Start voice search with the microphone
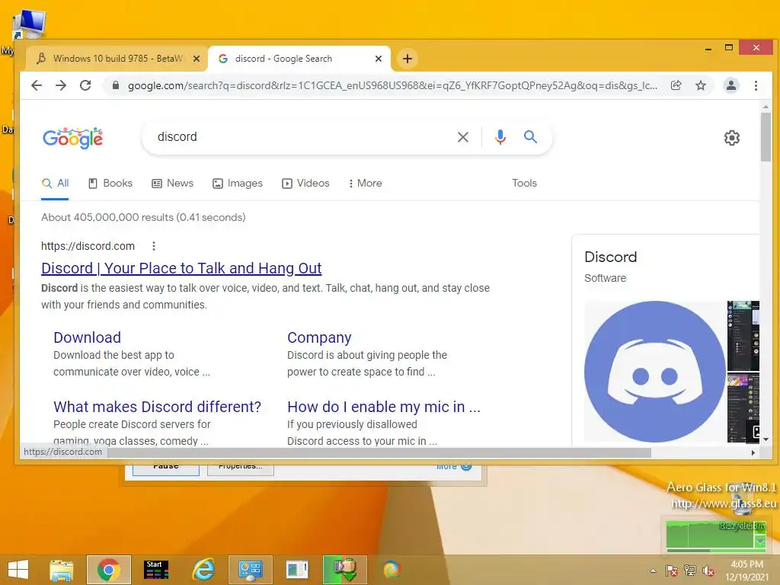The width and height of the screenshot is (780, 585). 500,137
